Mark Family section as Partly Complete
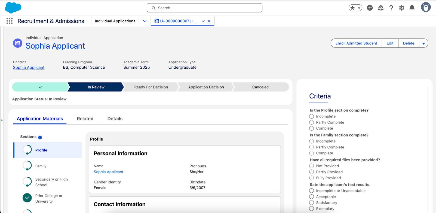Image resolution: width=436 pixels, height=213 pixels. pos(312,147)
